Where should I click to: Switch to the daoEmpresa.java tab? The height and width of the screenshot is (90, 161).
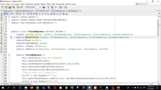click(60, 11)
